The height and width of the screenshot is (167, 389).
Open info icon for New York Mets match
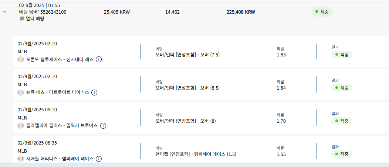click(94, 93)
